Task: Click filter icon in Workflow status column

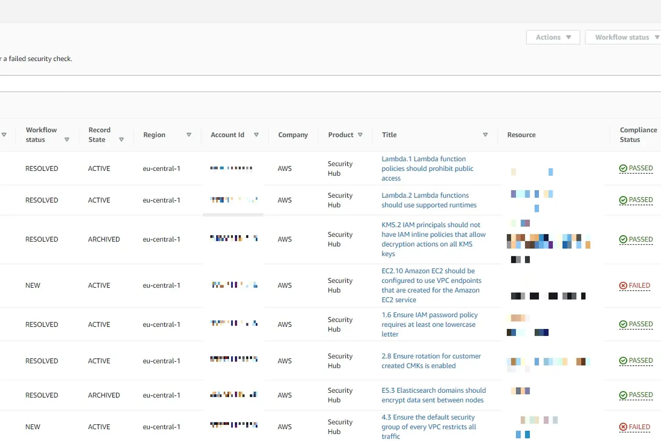Action: click(x=67, y=140)
